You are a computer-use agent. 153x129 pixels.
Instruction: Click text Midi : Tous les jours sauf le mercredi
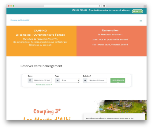tap(110, 40)
